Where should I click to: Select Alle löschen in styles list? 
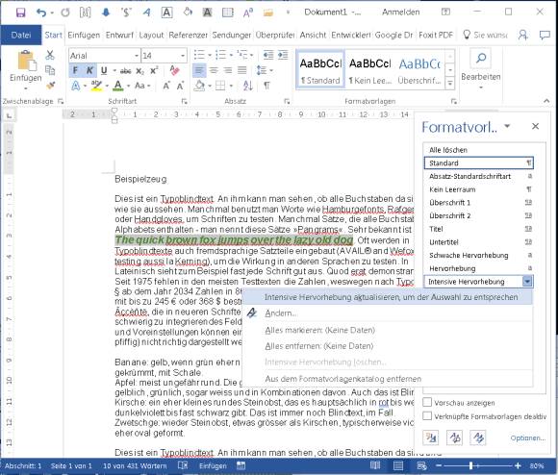pyautogui.click(x=448, y=150)
